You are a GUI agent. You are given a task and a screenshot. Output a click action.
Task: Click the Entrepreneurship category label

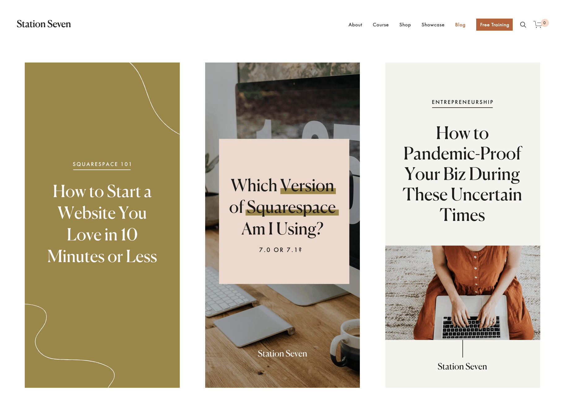463,102
